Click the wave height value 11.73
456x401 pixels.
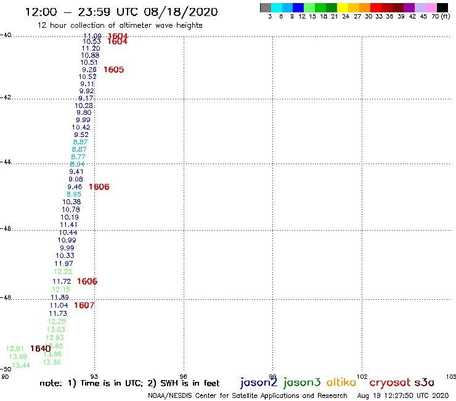tap(58, 313)
